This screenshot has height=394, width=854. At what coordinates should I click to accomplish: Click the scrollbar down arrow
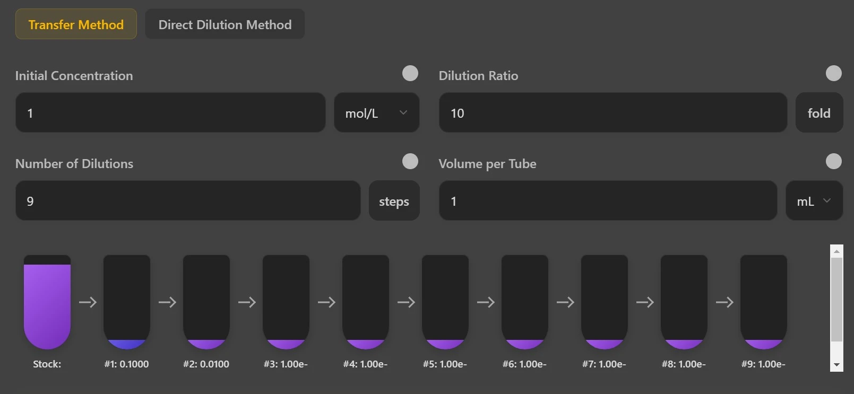[836, 365]
